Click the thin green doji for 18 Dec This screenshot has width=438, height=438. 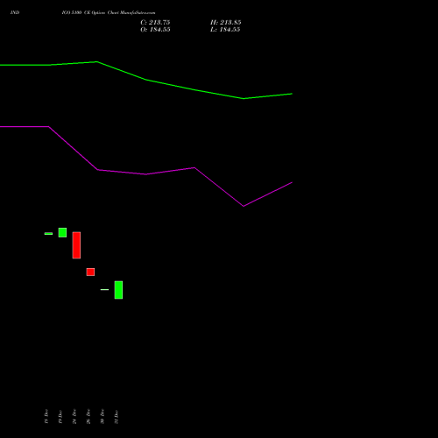coord(48,234)
